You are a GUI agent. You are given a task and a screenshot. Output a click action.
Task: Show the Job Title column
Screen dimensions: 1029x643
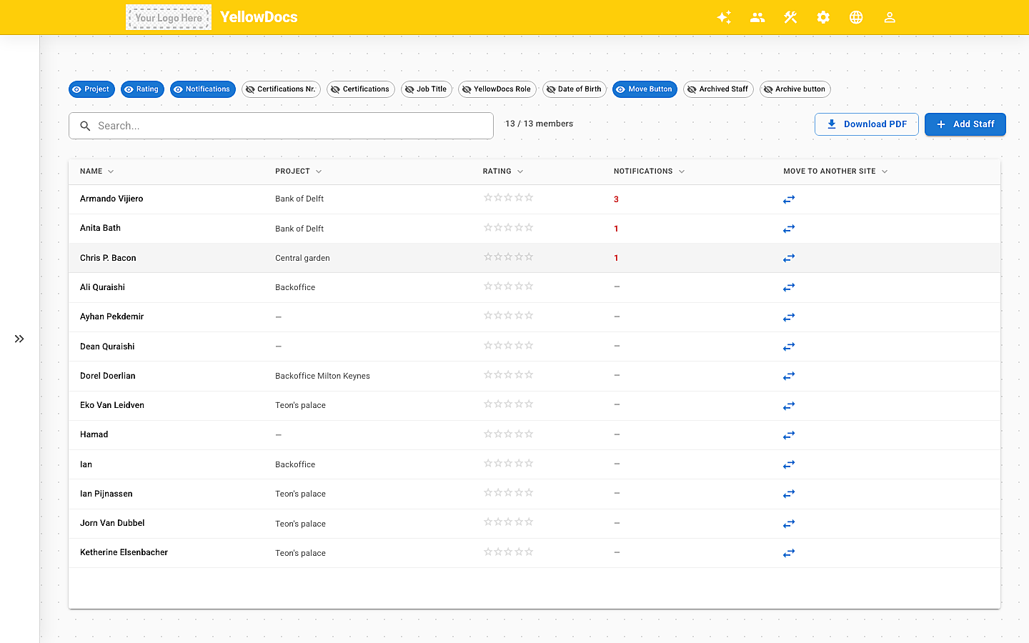click(427, 89)
